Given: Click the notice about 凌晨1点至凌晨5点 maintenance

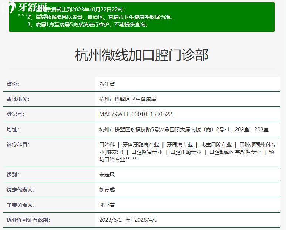Looking at the screenshot, I should (x=88, y=24).
